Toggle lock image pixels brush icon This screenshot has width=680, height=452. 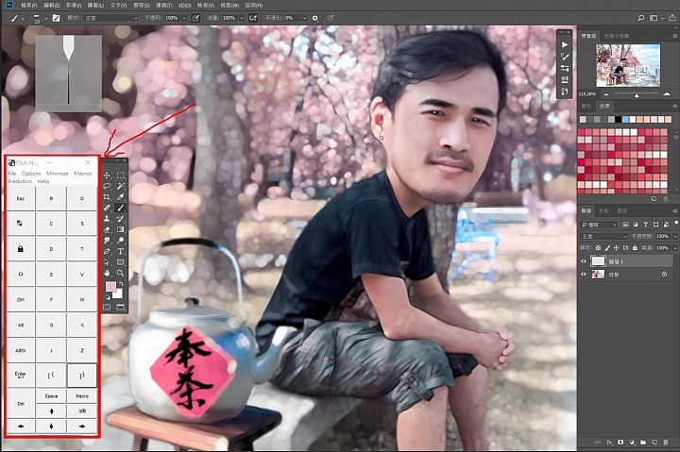coord(607,248)
